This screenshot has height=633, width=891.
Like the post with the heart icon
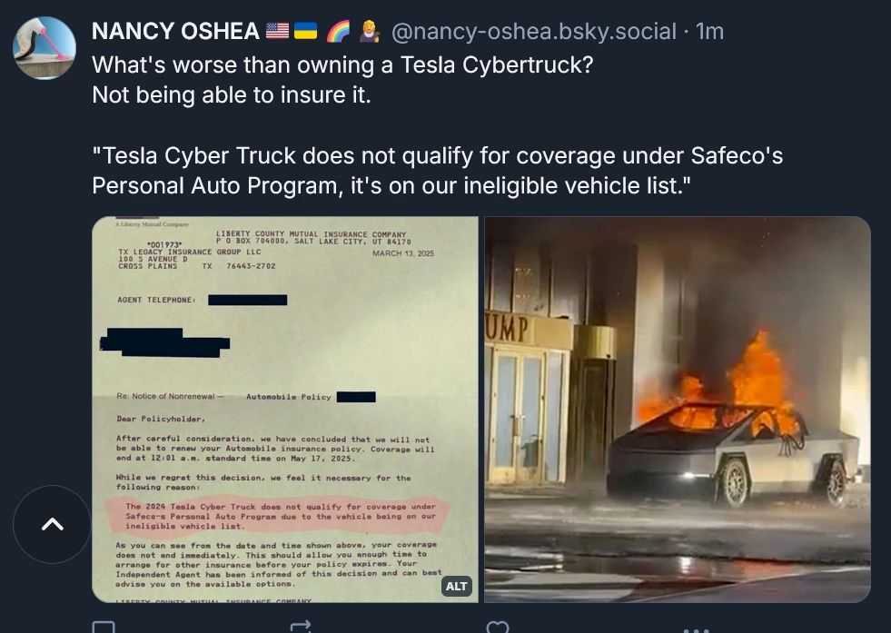[497, 628]
